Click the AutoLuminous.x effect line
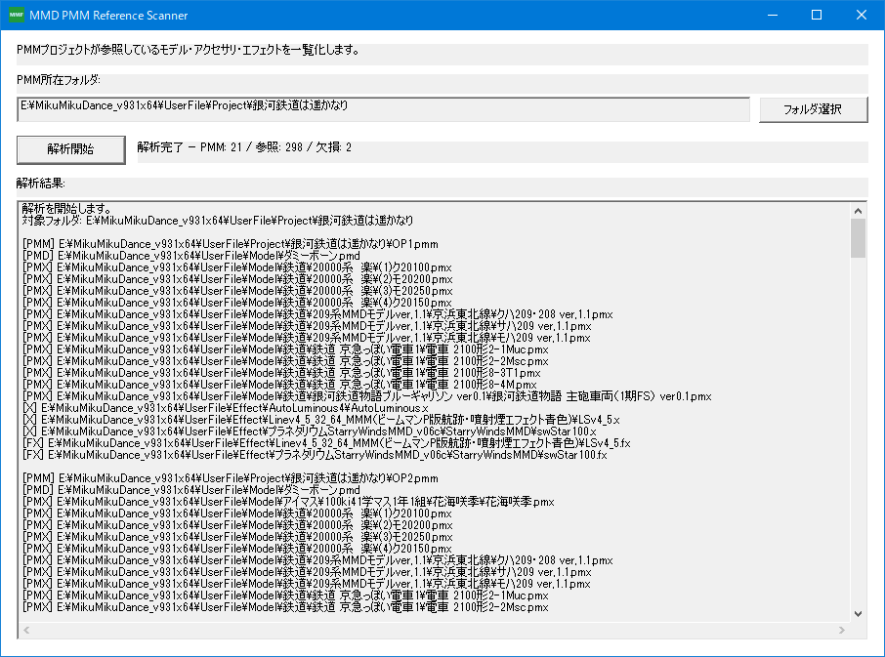The image size is (885, 657). point(226,408)
